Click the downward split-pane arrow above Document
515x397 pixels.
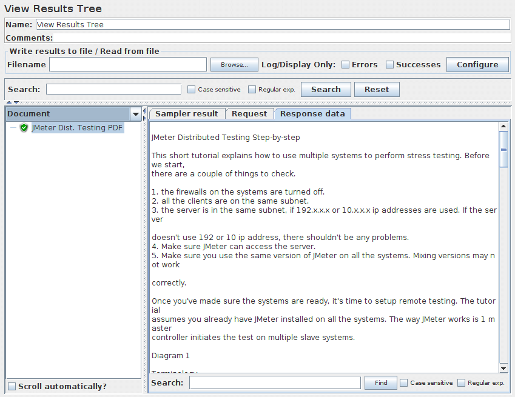[x=16, y=102]
